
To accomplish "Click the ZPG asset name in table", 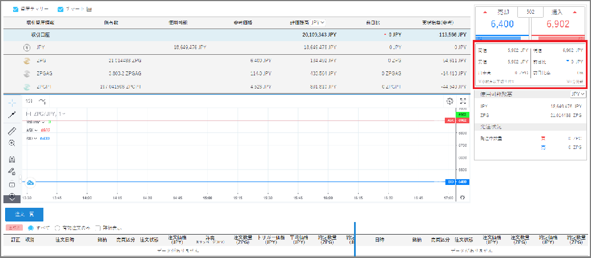I will 42,61.
